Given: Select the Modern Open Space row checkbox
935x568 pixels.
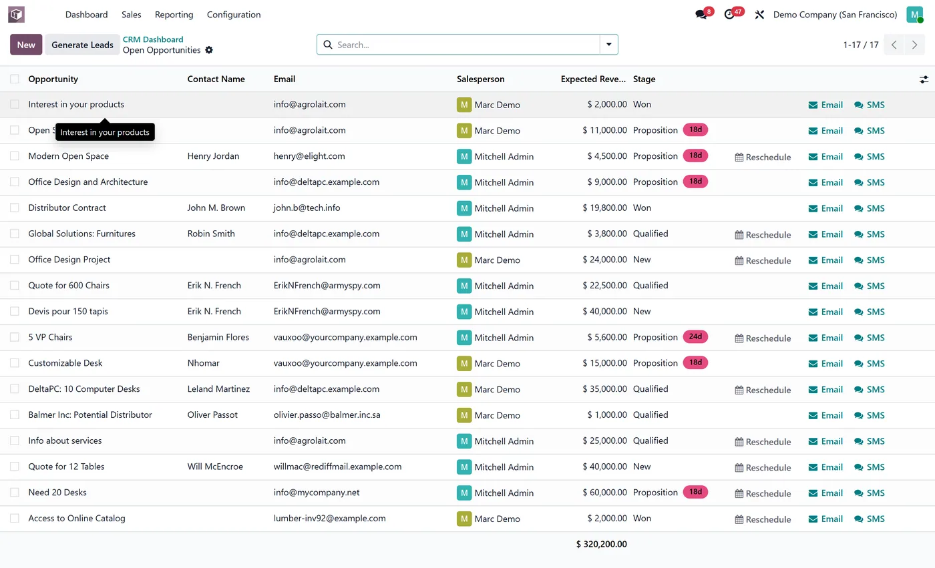Looking at the screenshot, I should point(15,156).
